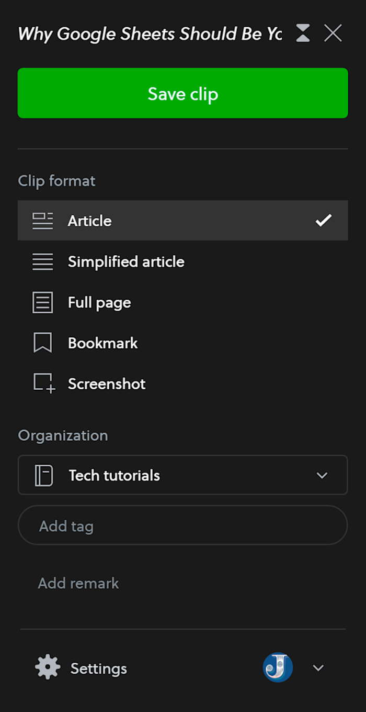This screenshot has width=366, height=712.
Task: Select Screenshot clip format
Action: point(182,384)
